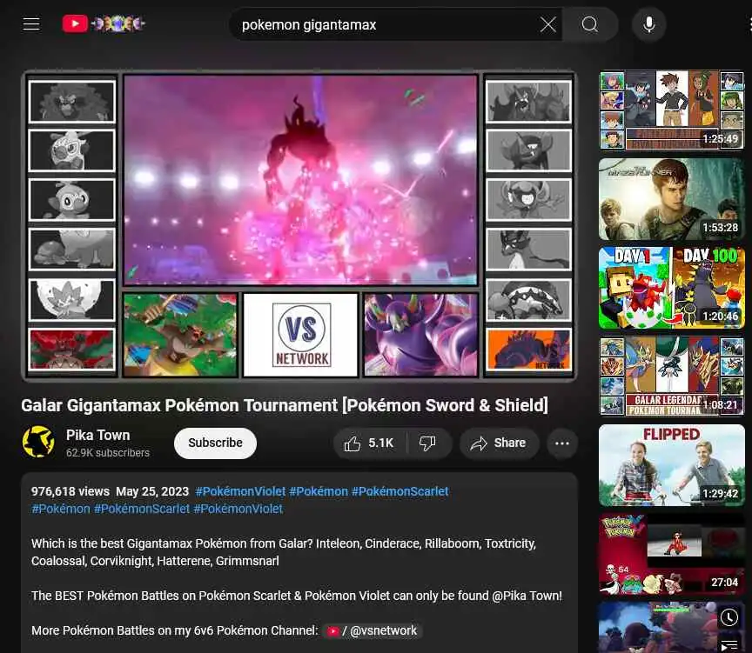Open the Flipped movie thumbnail
This screenshot has width=752, height=653.
pos(671,465)
